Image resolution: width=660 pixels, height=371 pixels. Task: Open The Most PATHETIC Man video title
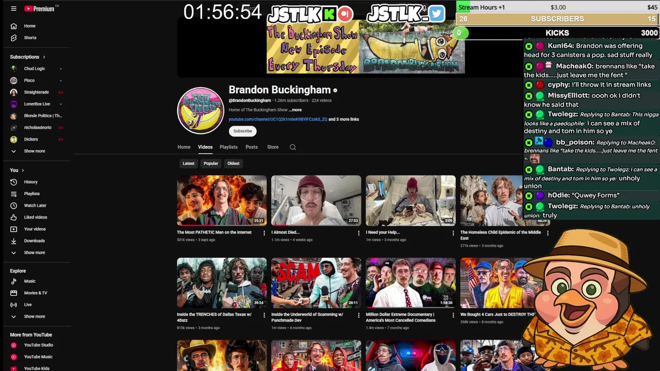click(214, 232)
